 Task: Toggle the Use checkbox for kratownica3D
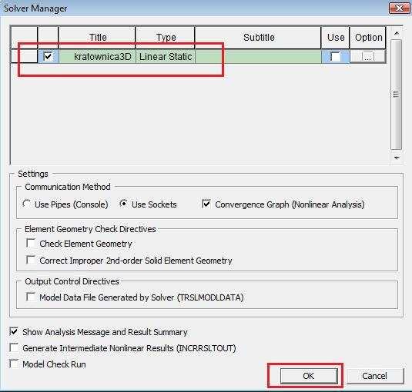pos(335,56)
